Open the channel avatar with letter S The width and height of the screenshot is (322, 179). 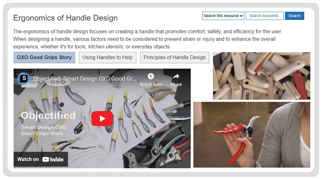coord(24,78)
